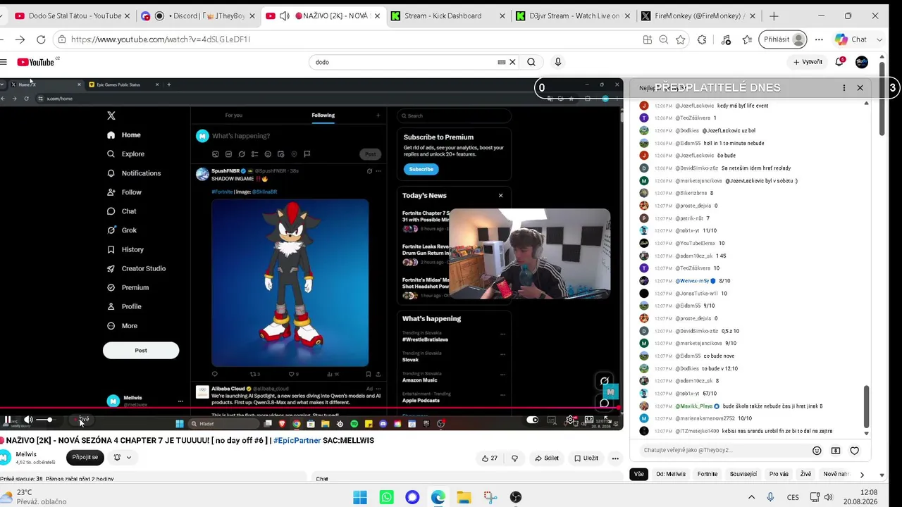
Task: Click the 'Přihlásit' sign-in button
Action: [x=784, y=39]
